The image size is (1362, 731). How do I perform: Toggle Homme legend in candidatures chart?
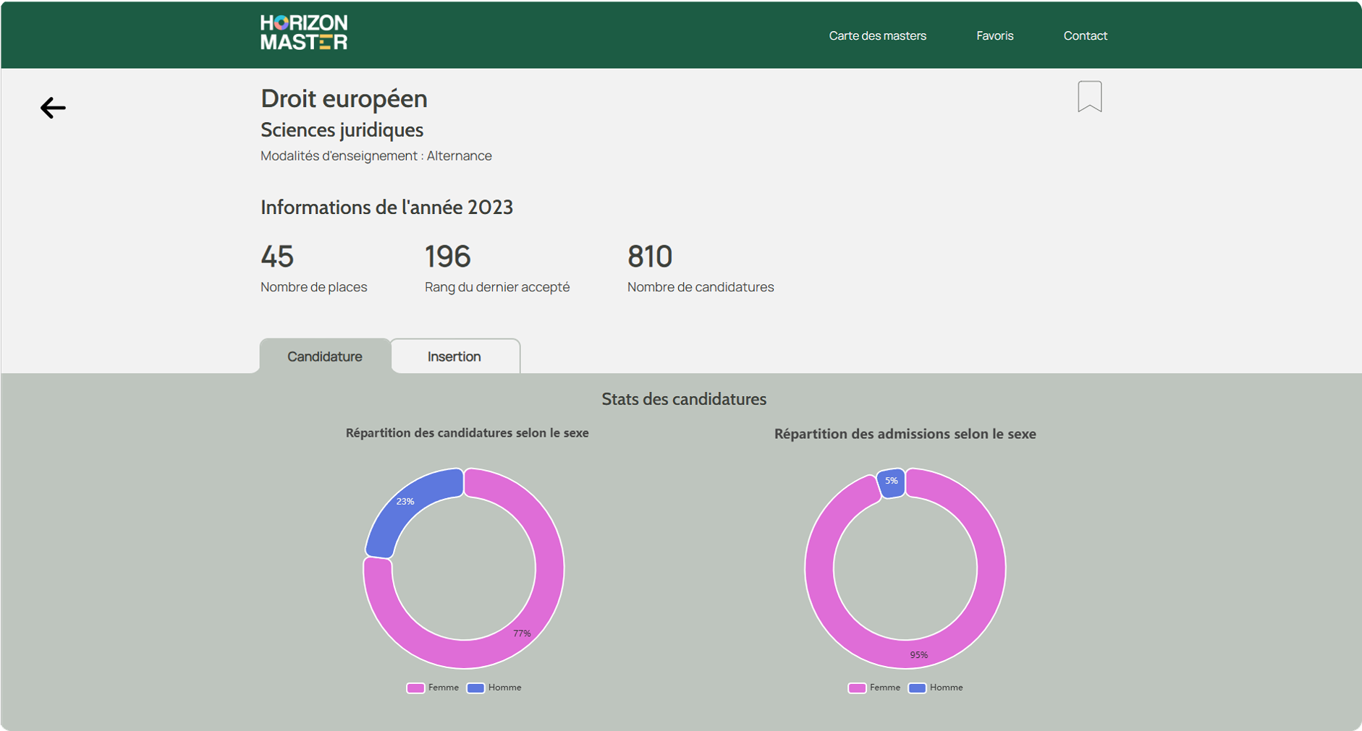pyautogui.click(x=494, y=688)
